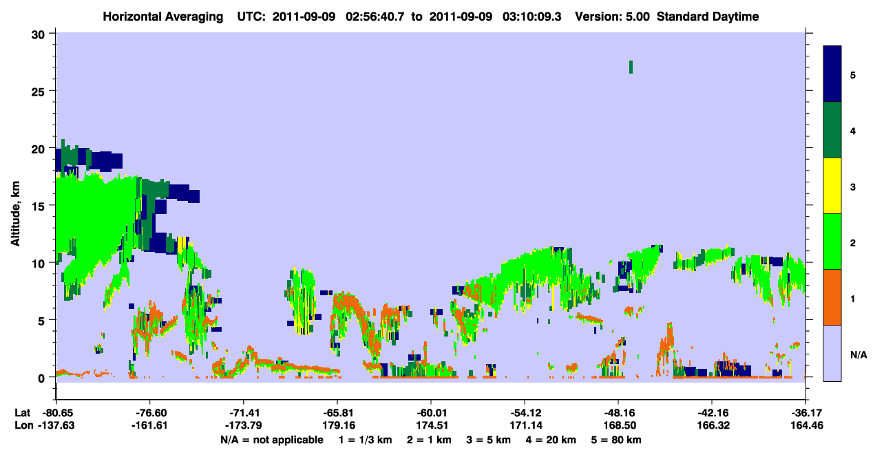Click the yellow colorbar segment labeled 3
The height and width of the screenshot is (459, 895).
click(833, 186)
